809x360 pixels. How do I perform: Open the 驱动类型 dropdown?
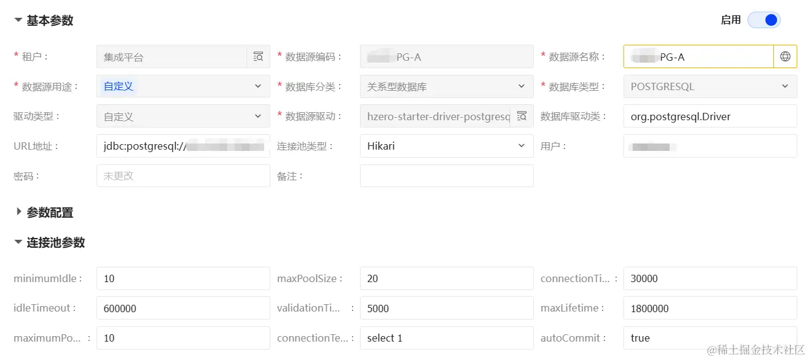point(183,116)
